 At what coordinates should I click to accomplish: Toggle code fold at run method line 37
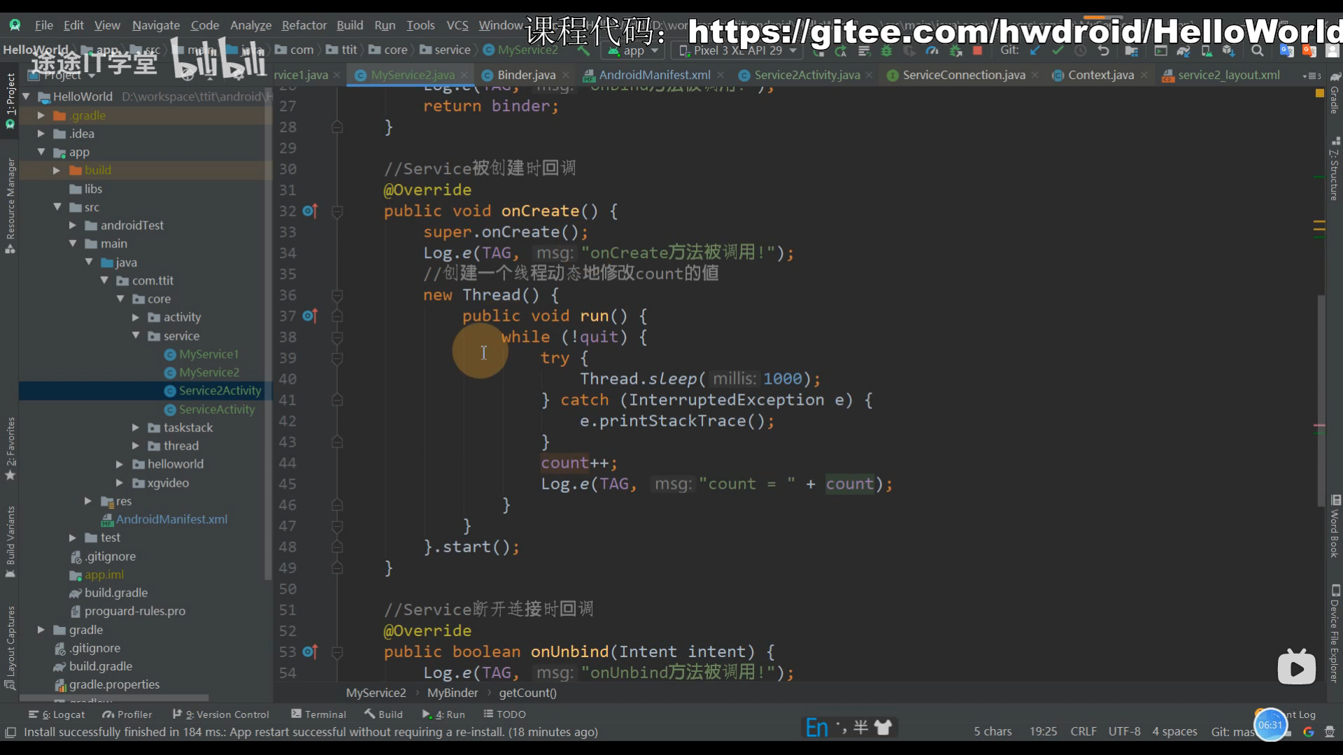pyautogui.click(x=337, y=316)
